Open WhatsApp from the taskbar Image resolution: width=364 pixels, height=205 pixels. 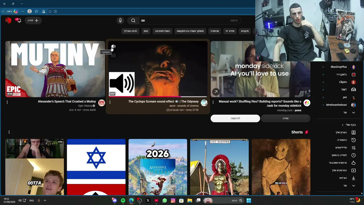(165, 200)
